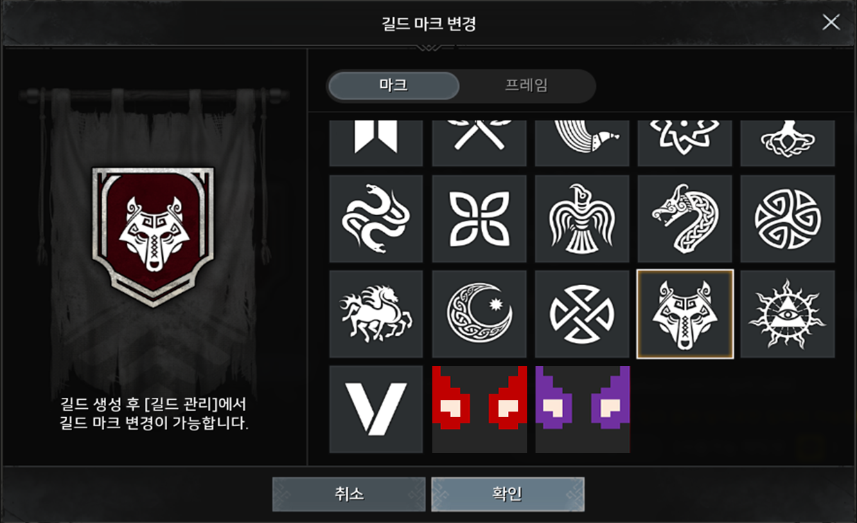Select the red pixel eyes mark
857x523 pixels.
pos(479,410)
